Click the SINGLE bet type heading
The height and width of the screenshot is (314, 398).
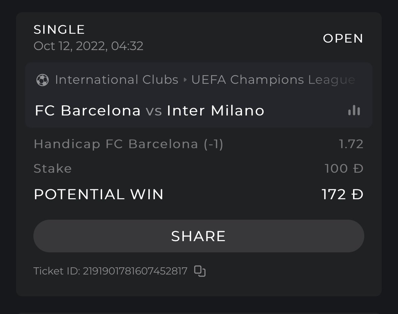click(59, 30)
